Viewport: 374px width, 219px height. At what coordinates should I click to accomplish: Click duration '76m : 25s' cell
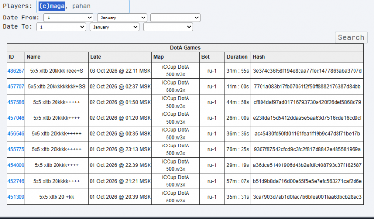point(238,149)
